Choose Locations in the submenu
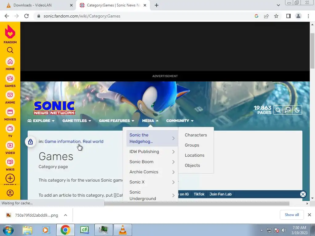 [x=195, y=155]
